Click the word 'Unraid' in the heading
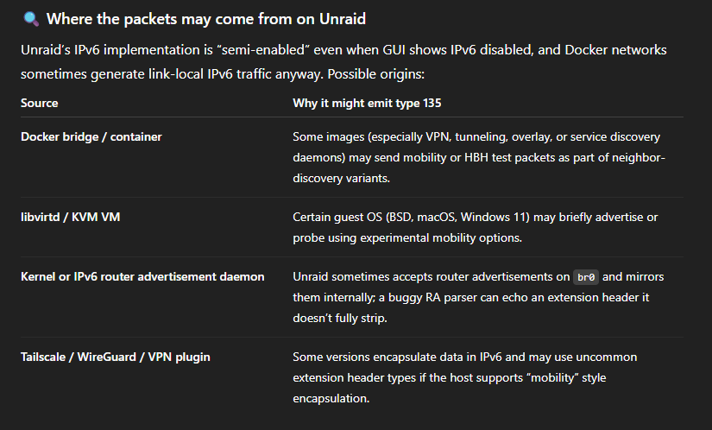This screenshot has width=712, height=430. [x=343, y=19]
